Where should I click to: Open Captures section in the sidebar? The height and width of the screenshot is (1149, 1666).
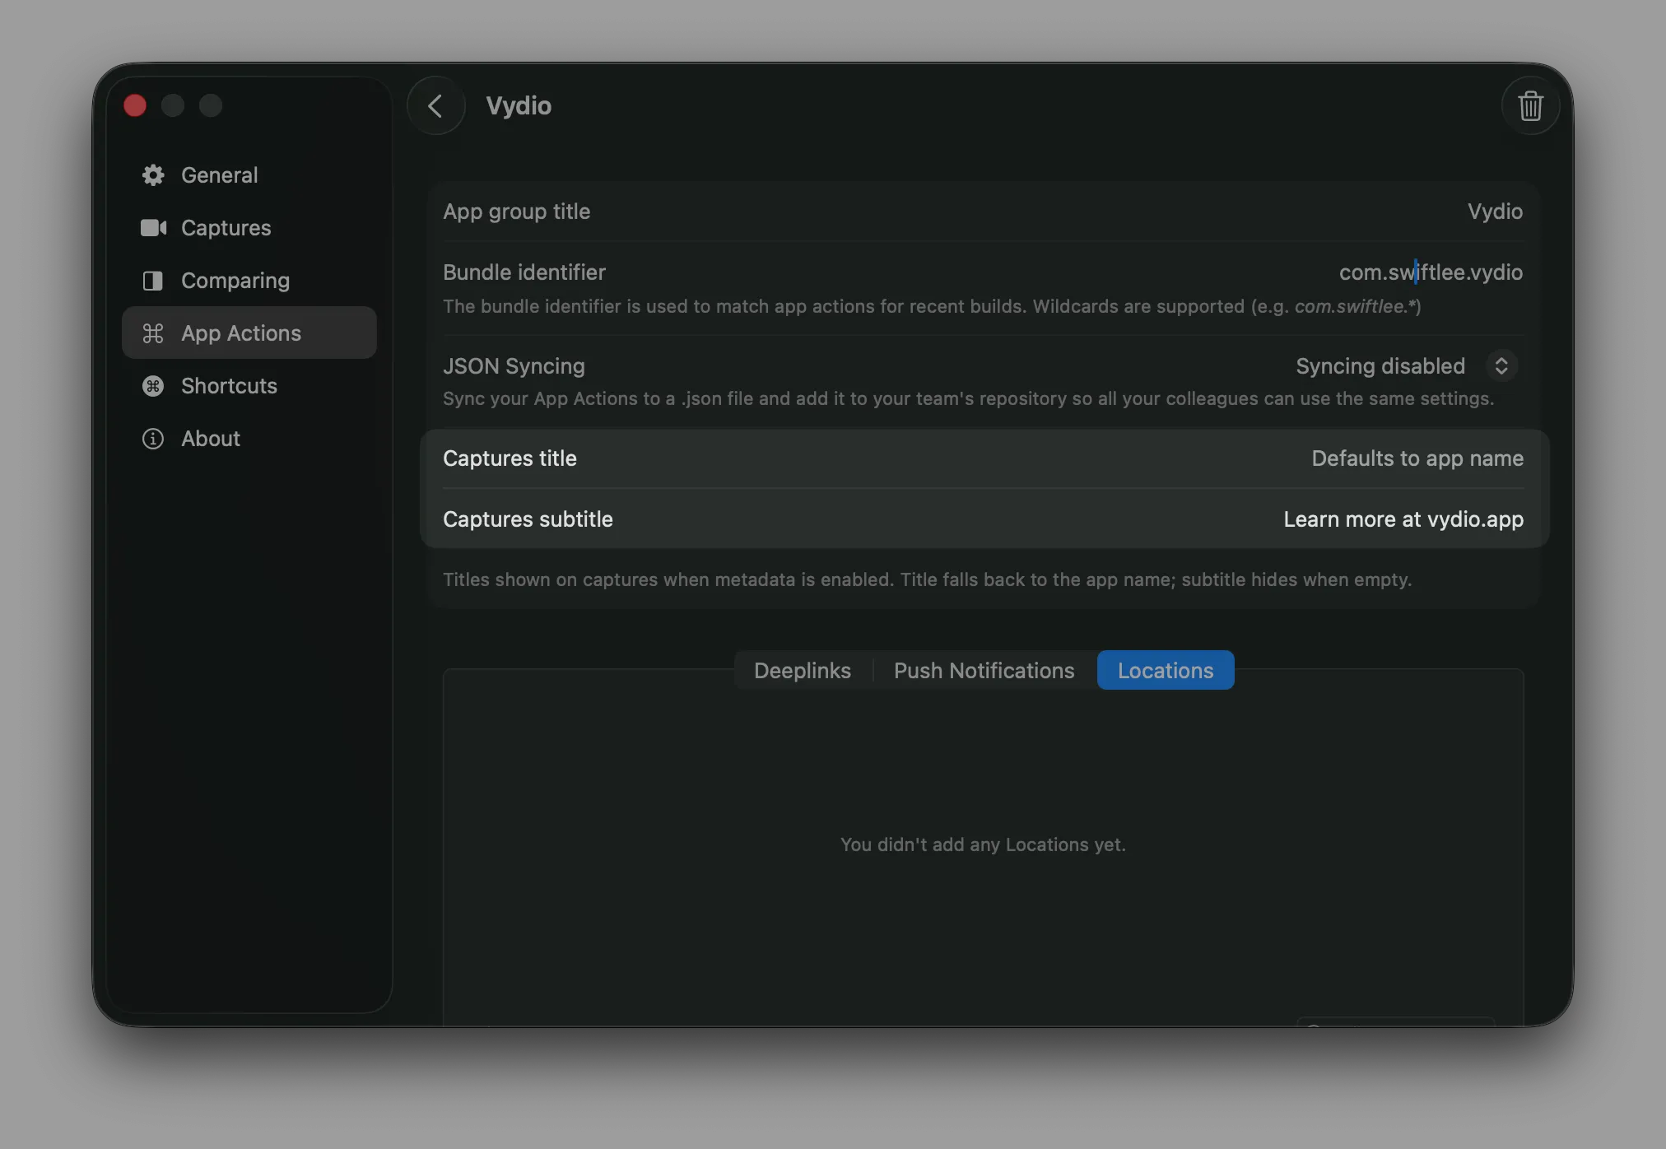pyautogui.click(x=249, y=227)
